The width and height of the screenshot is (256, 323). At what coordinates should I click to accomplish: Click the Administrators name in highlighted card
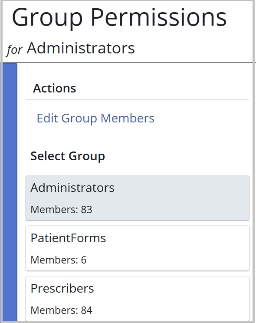point(72,188)
